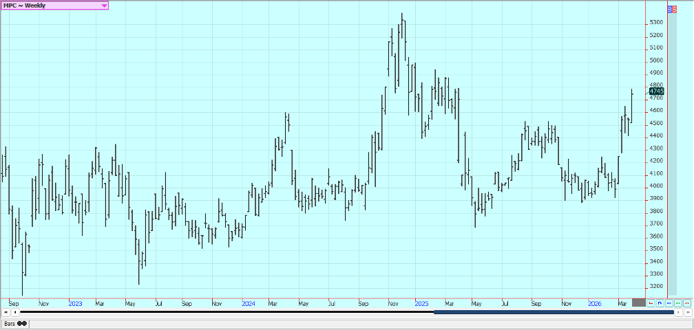Click the single-right arrow on the horizontal scrollbar
Image resolution: width=694 pixels, height=330 pixels.
pos(678,312)
